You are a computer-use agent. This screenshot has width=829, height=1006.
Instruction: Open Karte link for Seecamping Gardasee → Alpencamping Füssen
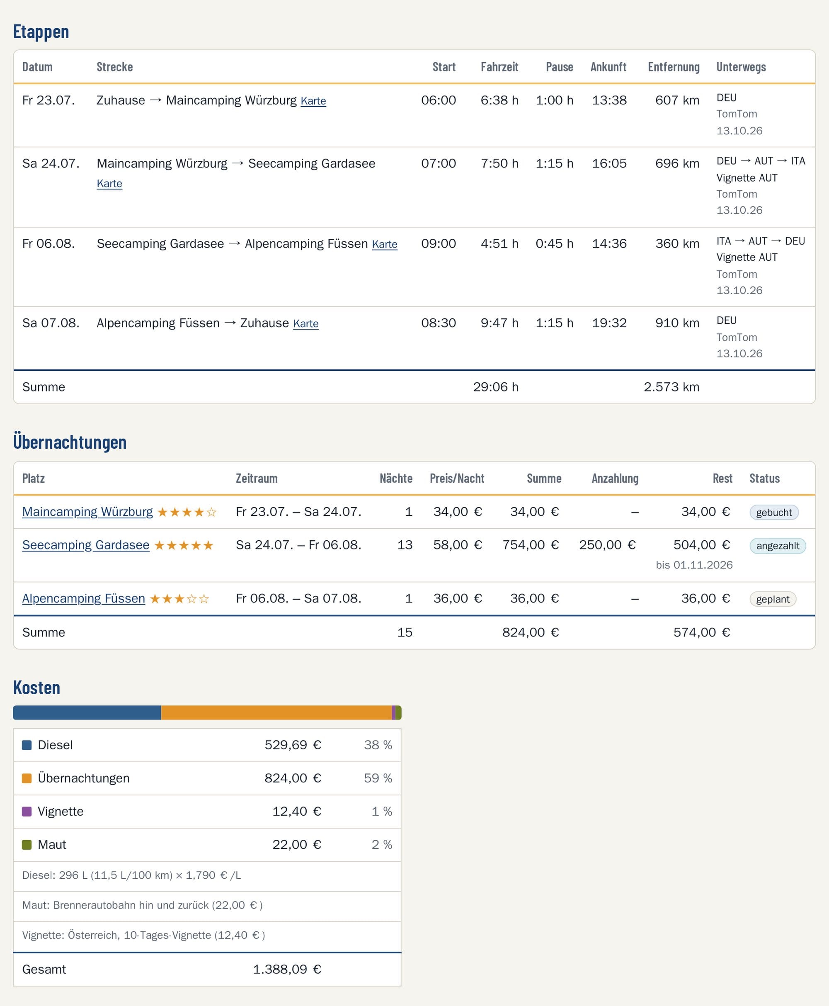pyautogui.click(x=384, y=244)
